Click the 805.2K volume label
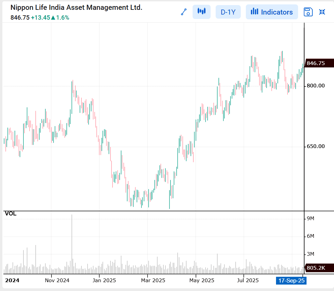Image resolution: width=334 pixels, height=291 pixels. (x=319, y=268)
